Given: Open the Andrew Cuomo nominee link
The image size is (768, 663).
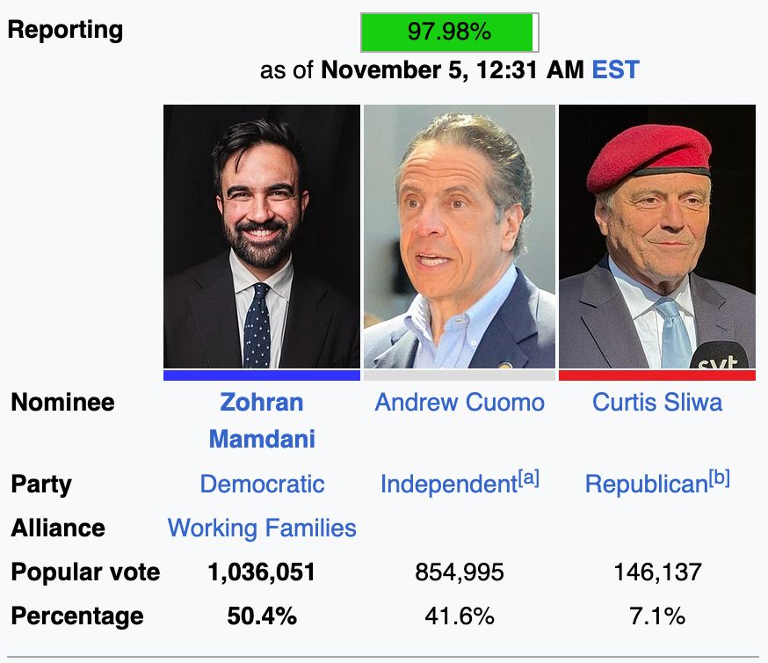Looking at the screenshot, I should point(460,403).
